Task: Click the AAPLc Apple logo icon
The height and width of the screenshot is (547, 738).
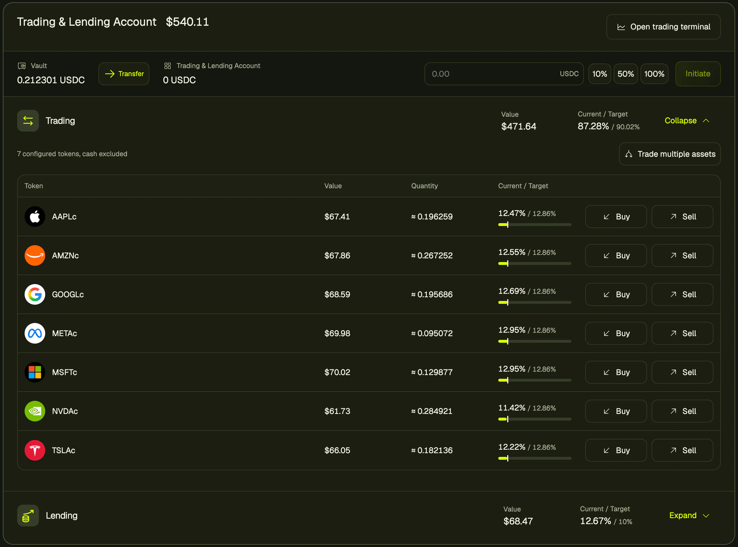Action: click(x=35, y=217)
